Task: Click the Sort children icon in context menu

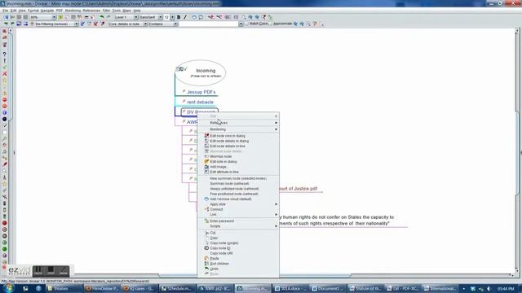Action: (x=206, y=264)
